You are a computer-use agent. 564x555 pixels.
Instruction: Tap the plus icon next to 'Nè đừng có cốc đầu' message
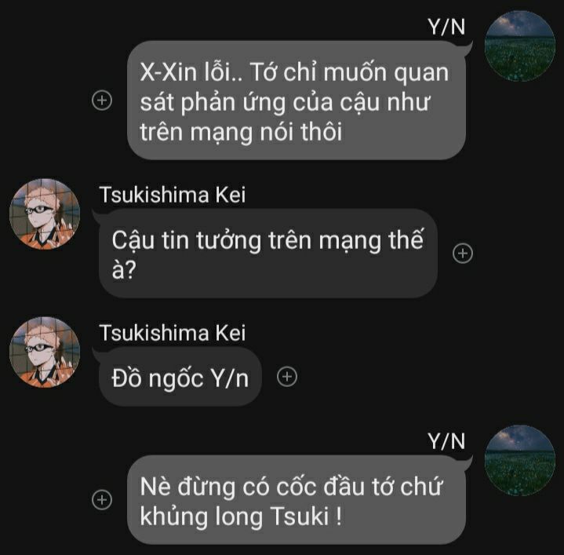102,499
